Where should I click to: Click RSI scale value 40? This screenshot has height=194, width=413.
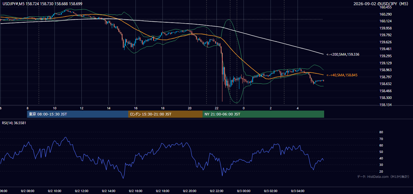click(381, 158)
